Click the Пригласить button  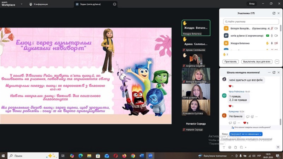coord(230,61)
